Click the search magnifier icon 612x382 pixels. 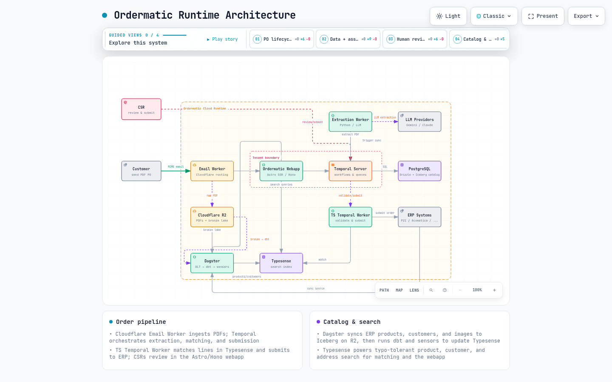click(x=431, y=290)
